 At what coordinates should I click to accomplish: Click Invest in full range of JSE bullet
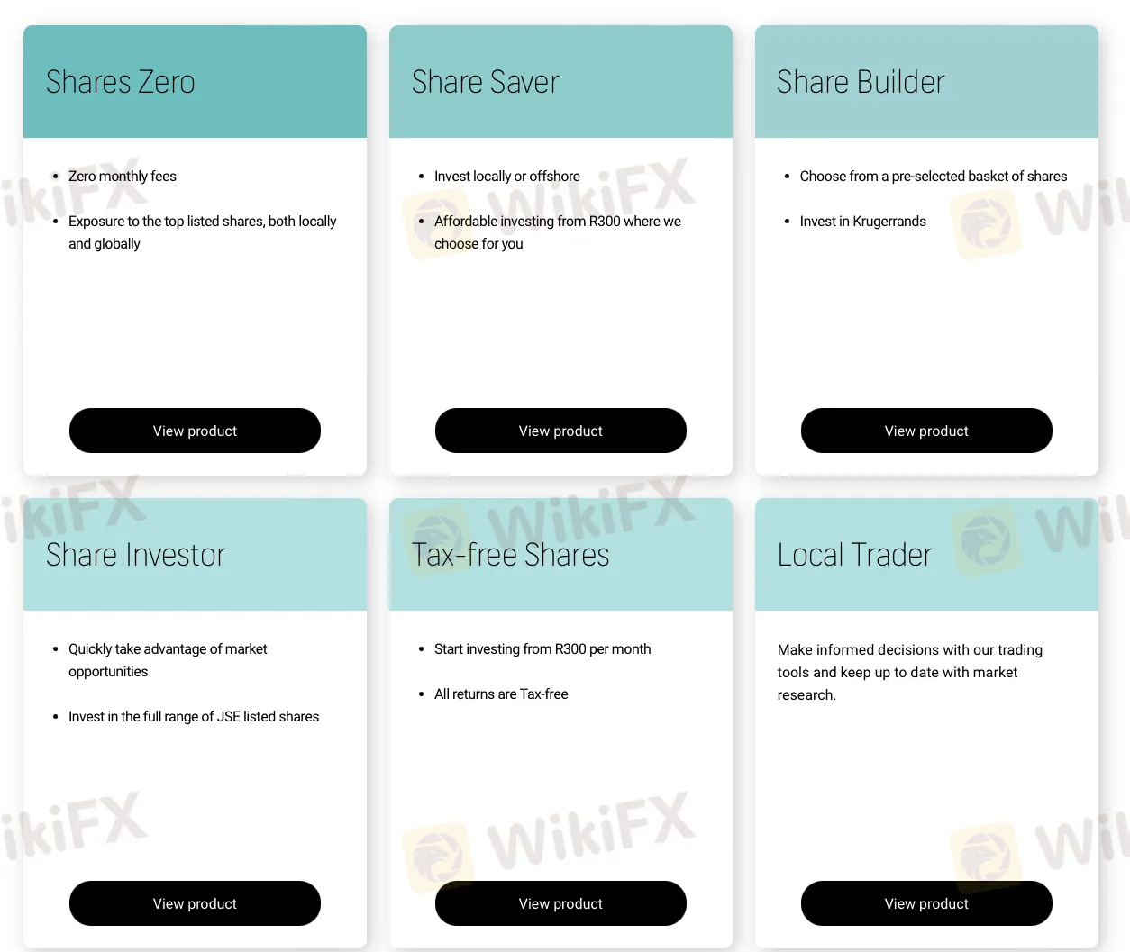point(194,717)
